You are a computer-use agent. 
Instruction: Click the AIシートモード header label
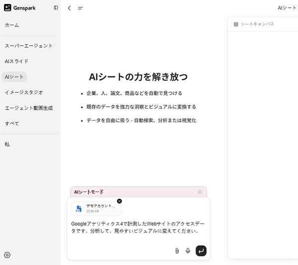(88, 192)
